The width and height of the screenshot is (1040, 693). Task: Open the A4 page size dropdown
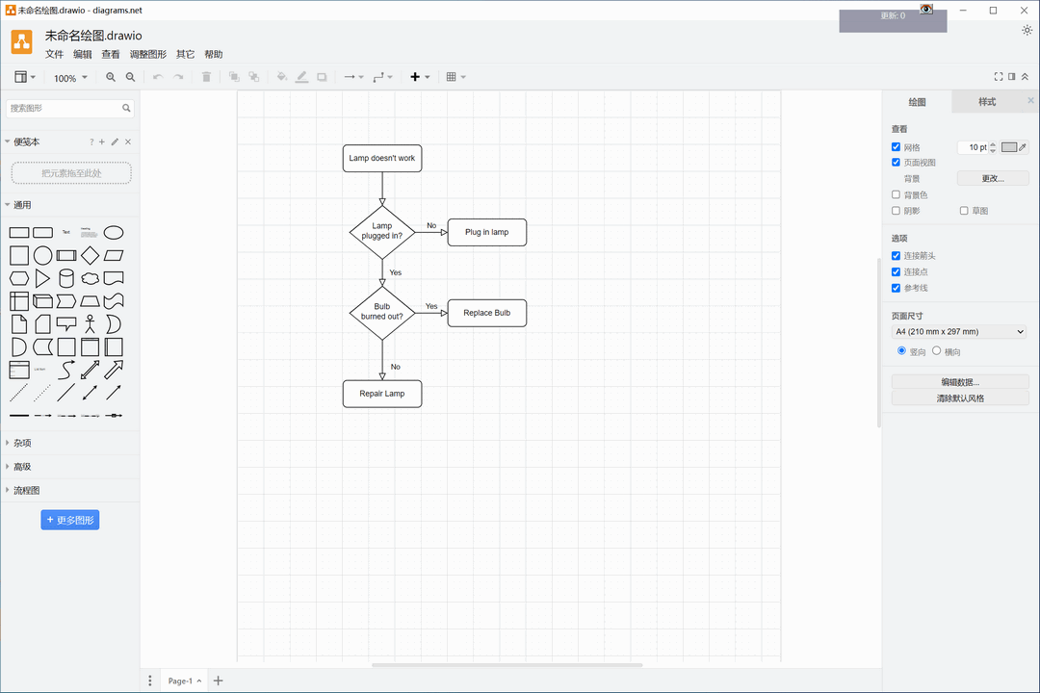tap(960, 332)
